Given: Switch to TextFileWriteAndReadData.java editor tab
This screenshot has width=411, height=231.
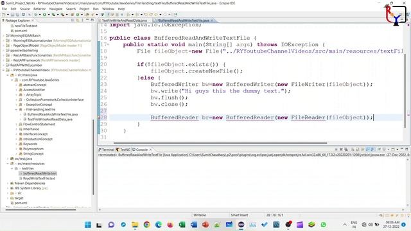Looking at the screenshot, I should point(124,21).
